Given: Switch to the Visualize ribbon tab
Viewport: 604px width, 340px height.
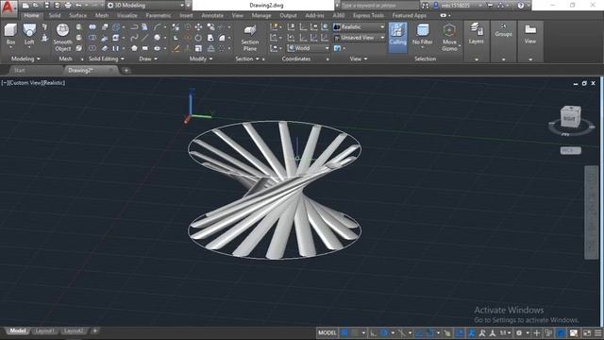Looking at the screenshot, I should pos(126,15).
